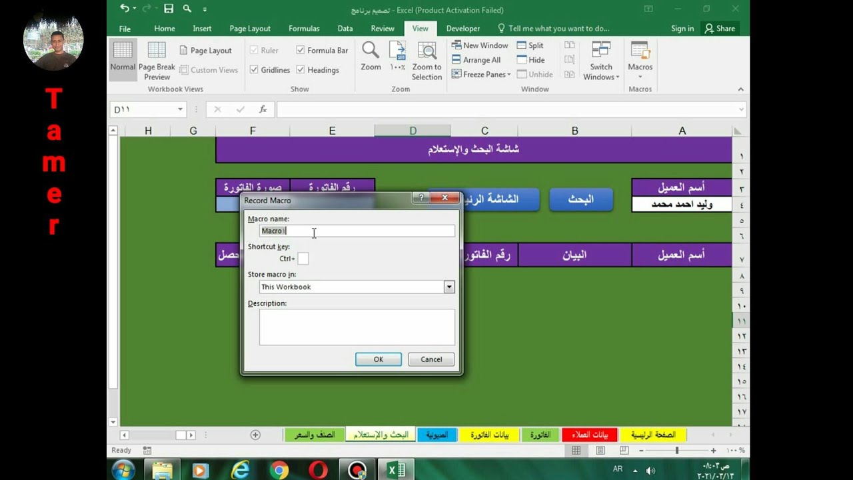Viewport: 853px width, 480px height.
Task: Select Page Break Preview icon in status bar
Action: pos(624,451)
